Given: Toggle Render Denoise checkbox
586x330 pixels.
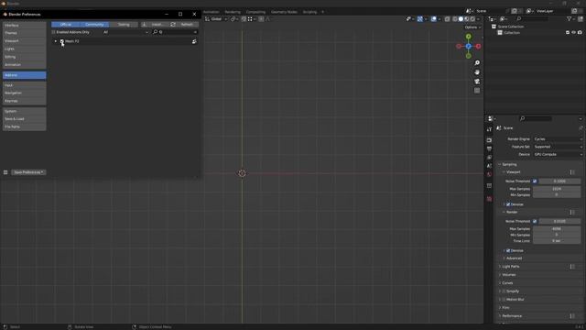Looking at the screenshot, I should click(x=508, y=250).
